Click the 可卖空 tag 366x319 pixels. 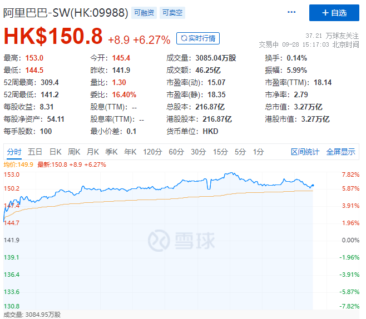pos(172,12)
